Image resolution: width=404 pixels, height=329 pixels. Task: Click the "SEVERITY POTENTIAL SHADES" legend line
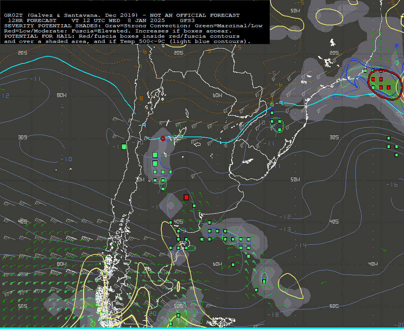(133, 26)
